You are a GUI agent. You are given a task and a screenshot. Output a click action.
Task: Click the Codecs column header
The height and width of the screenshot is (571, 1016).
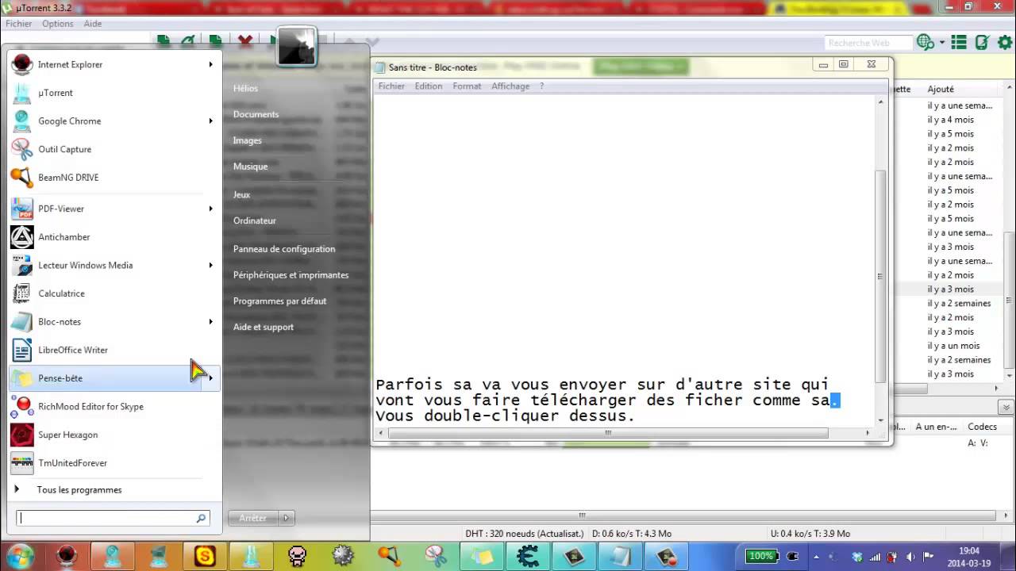click(x=982, y=427)
